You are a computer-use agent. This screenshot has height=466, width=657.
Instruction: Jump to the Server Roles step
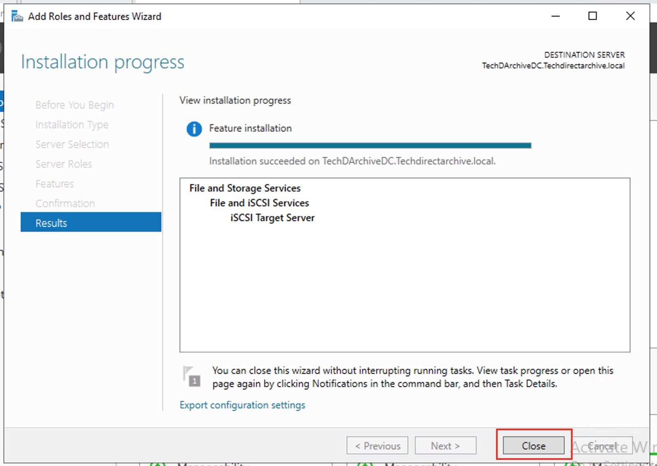(64, 164)
